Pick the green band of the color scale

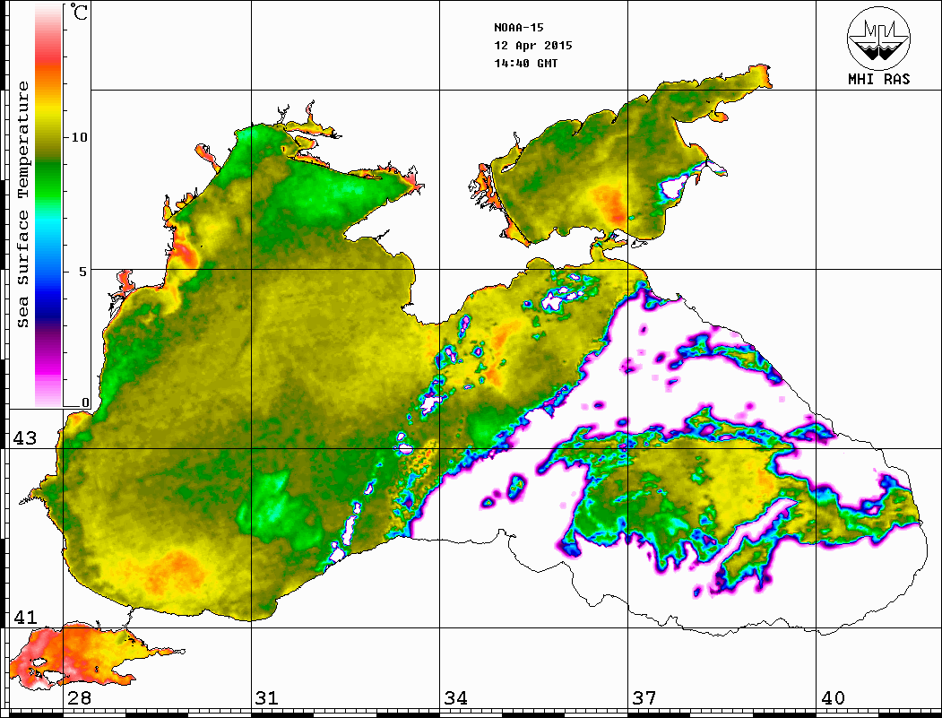pos(48,177)
